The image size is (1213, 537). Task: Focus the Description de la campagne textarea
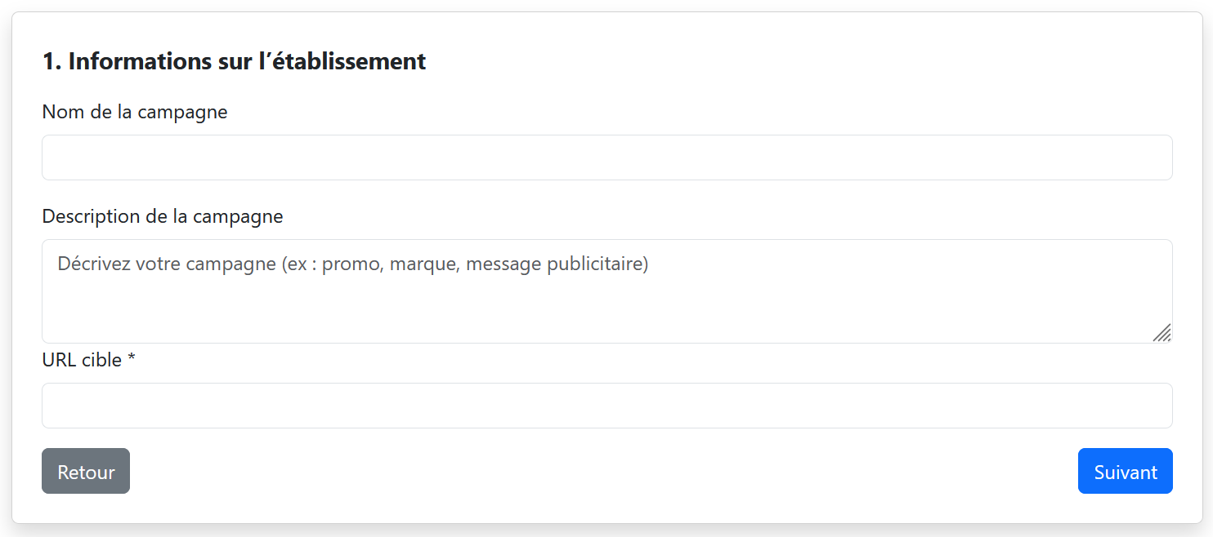(606, 291)
